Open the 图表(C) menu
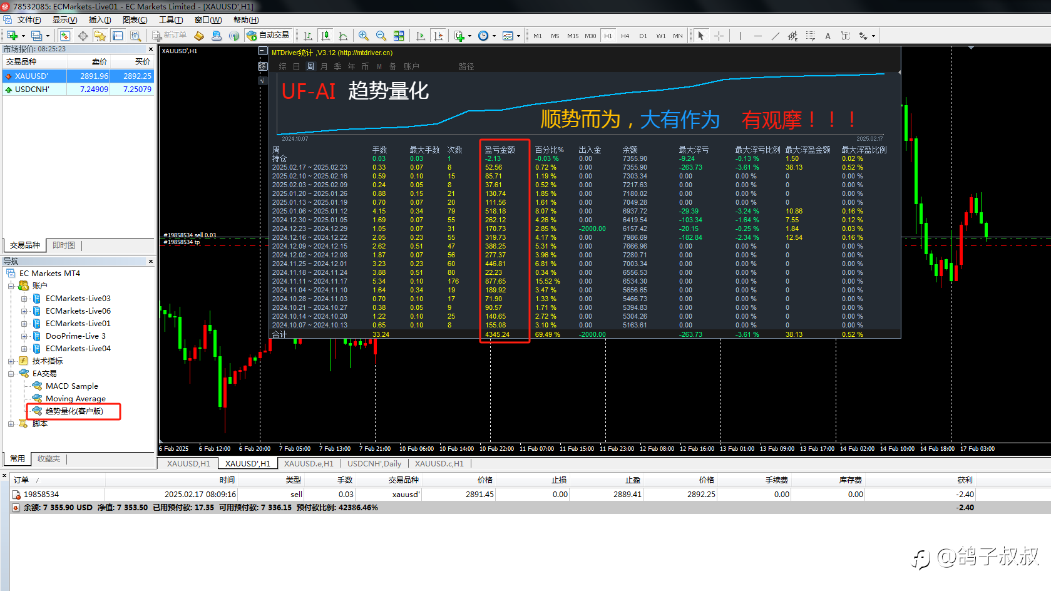Viewport: 1051px width, 591px height. (x=135, y=20)
